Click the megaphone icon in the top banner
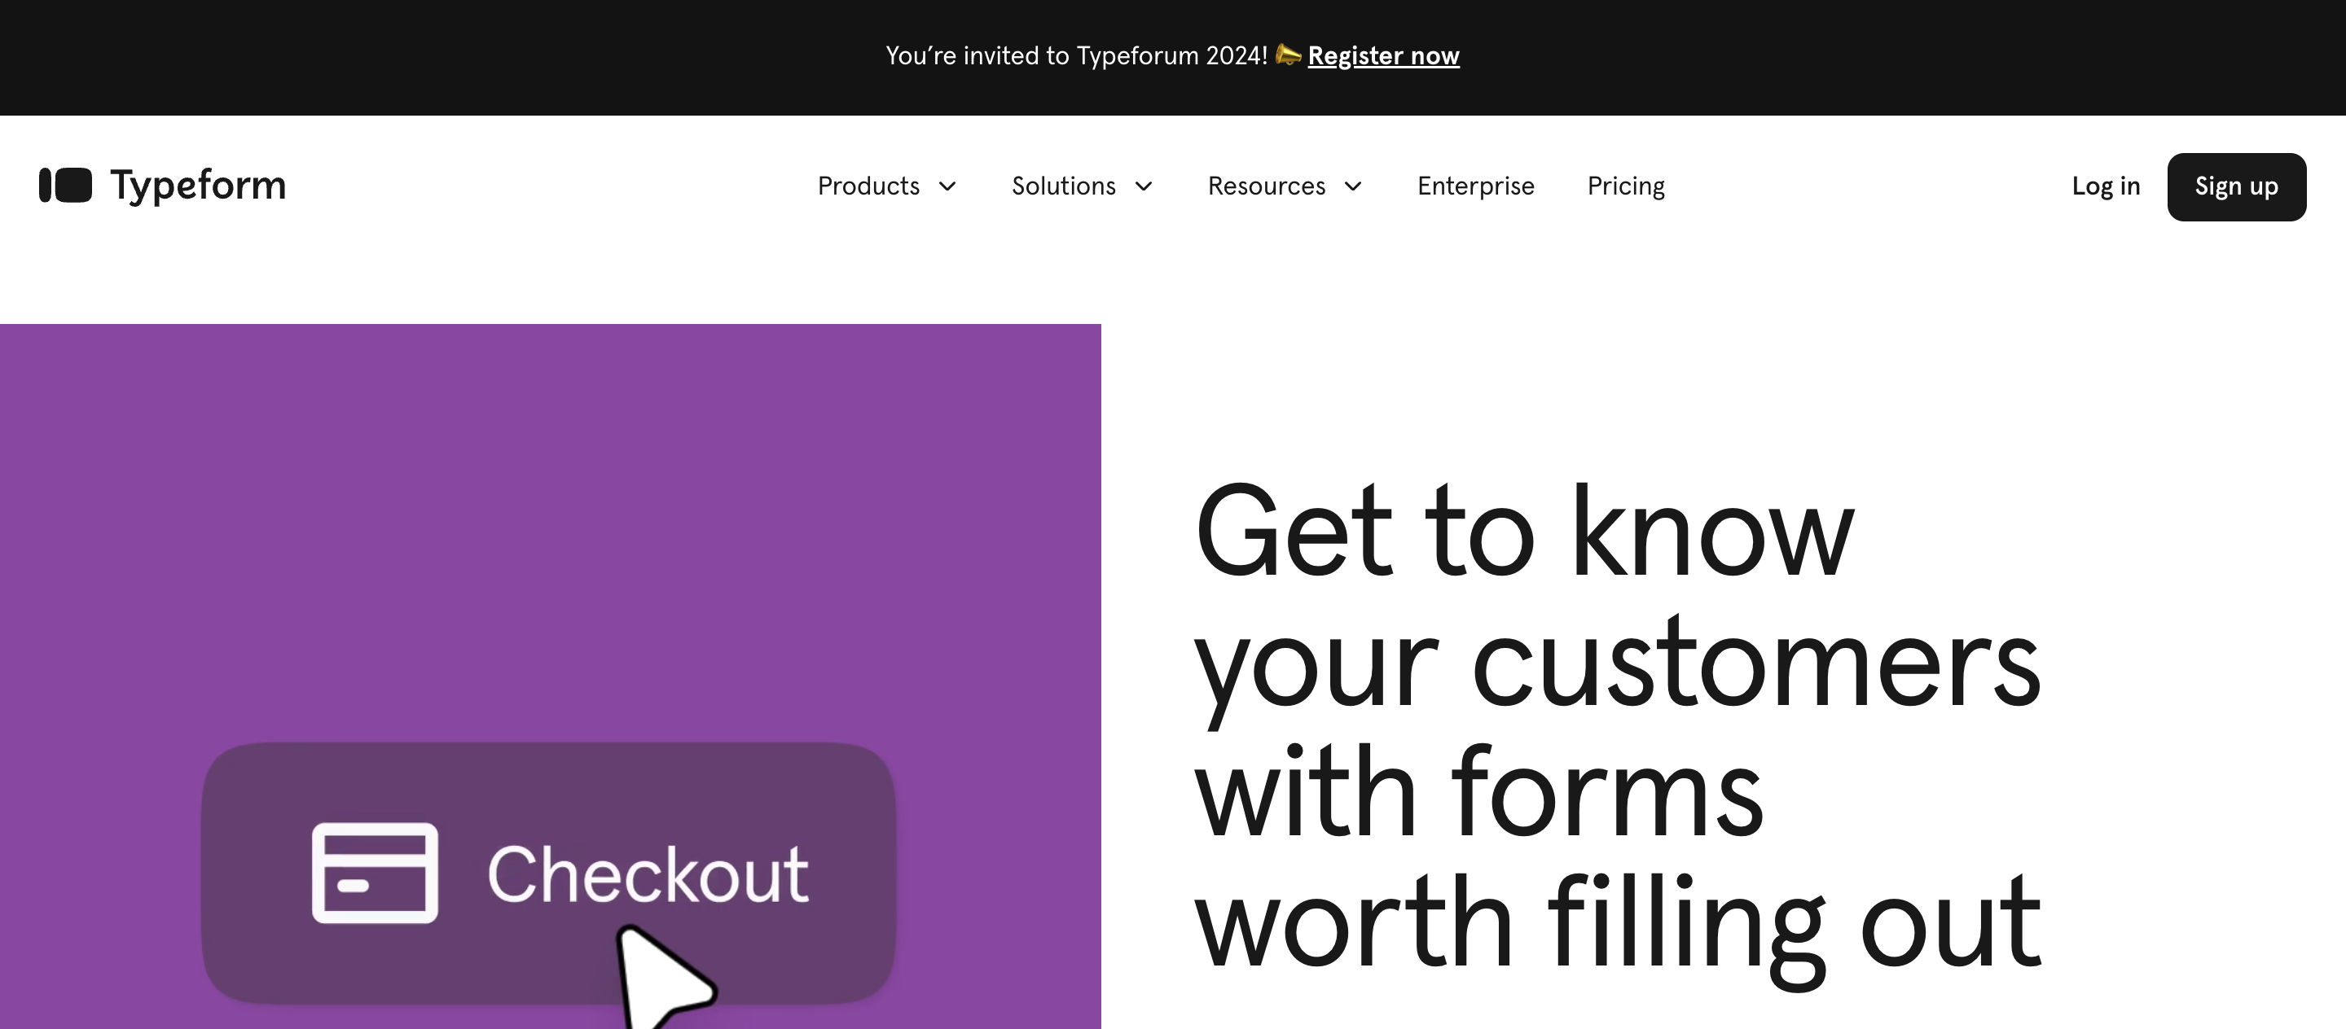The height and width of the screenshot is (1029, 2346). click(1288, 55)
